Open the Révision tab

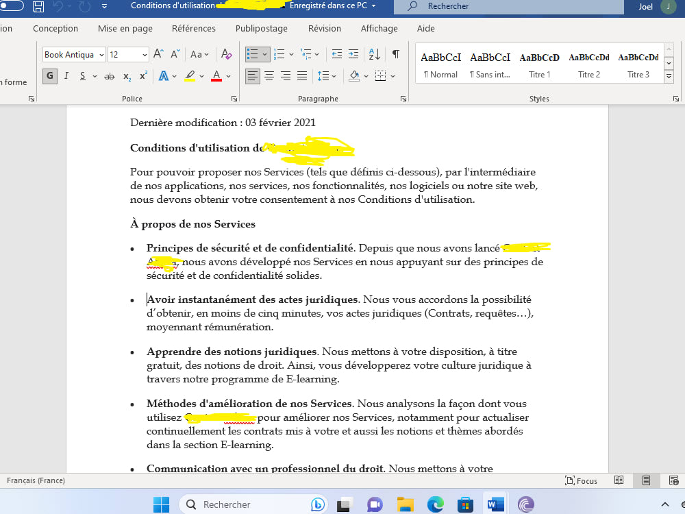[x=325, y=28]
